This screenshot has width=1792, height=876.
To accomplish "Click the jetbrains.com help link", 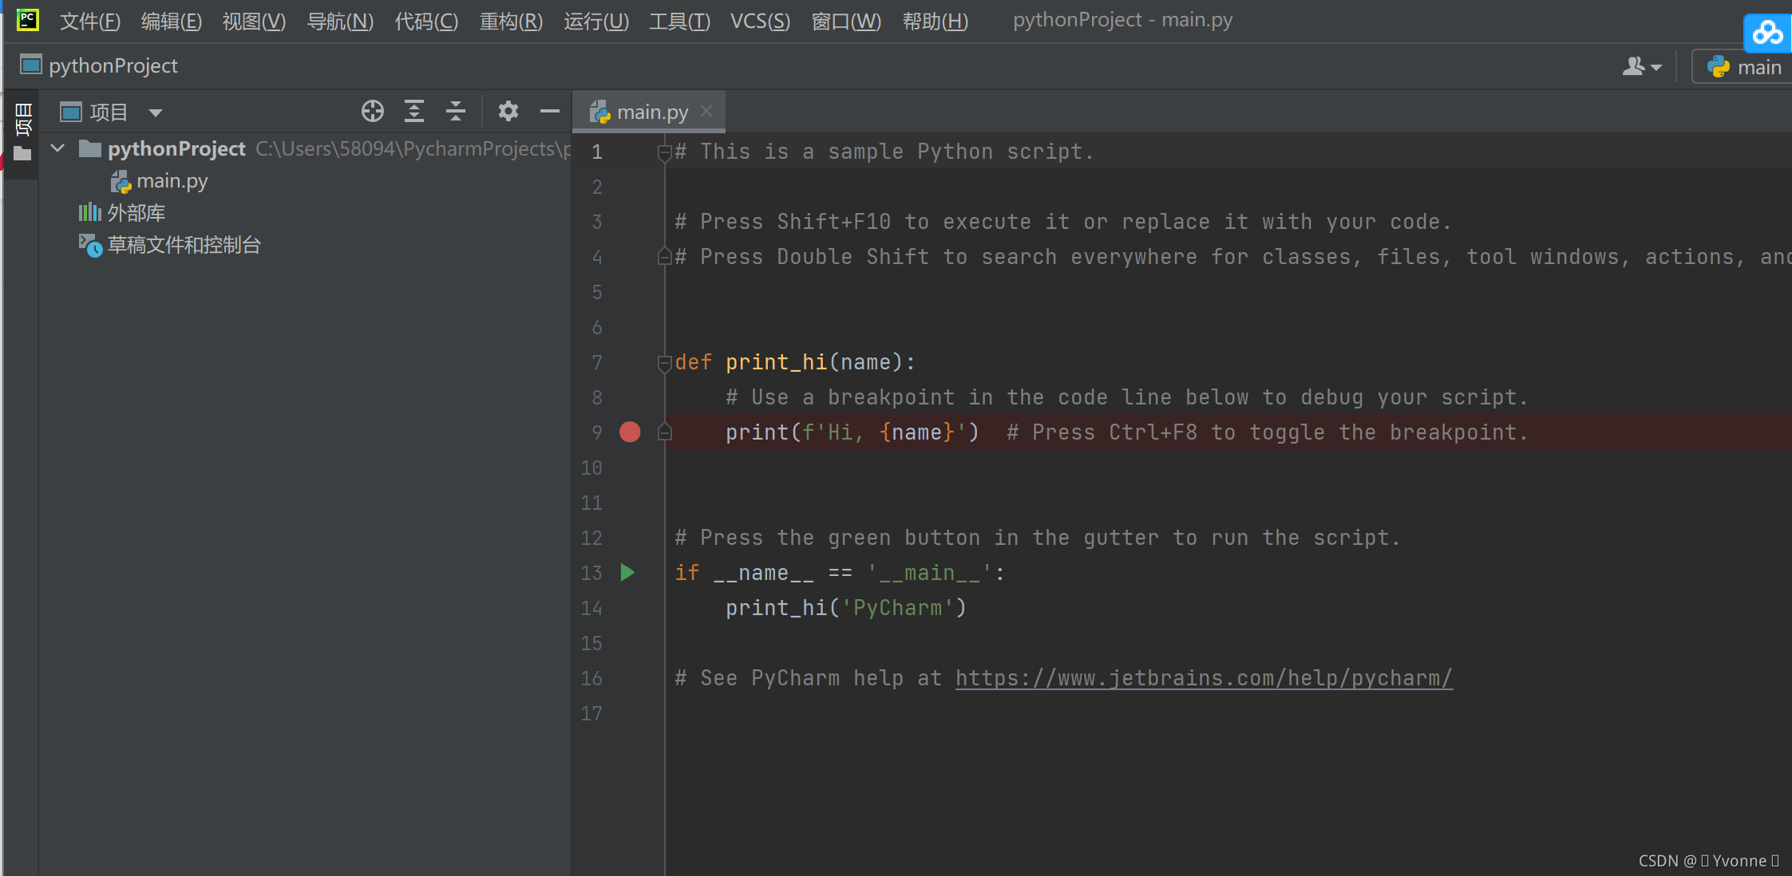I will pos(1203,677).
